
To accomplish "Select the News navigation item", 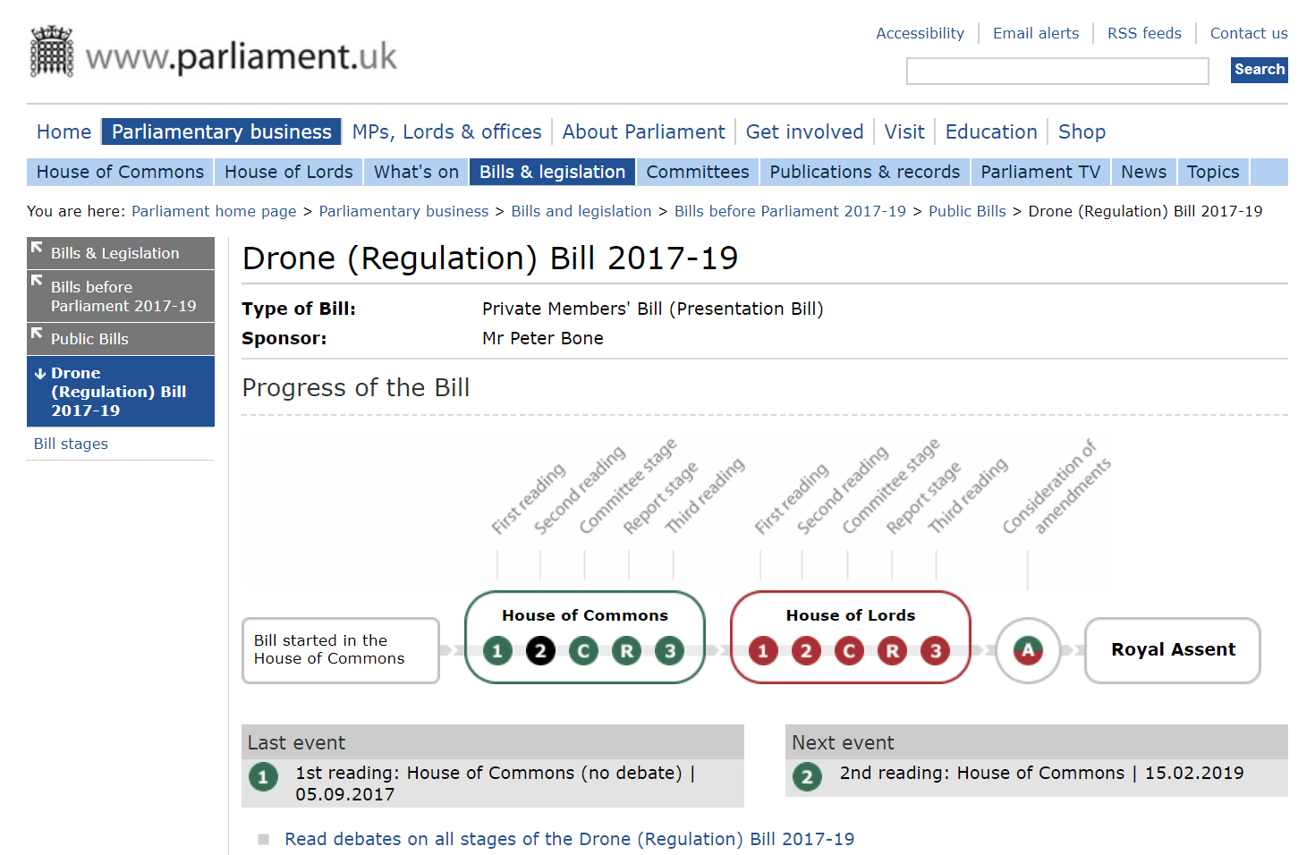I will click(1143, 172).
